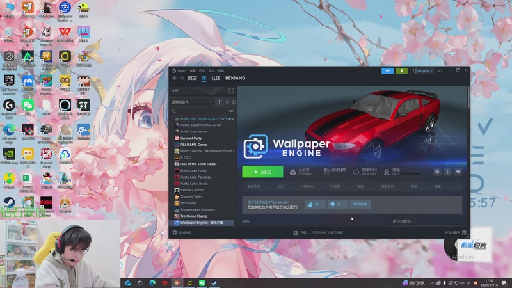Screen dimensions: 512x288
Task: Select PUBG: Experimental Server in list
Action: (202, 125)
